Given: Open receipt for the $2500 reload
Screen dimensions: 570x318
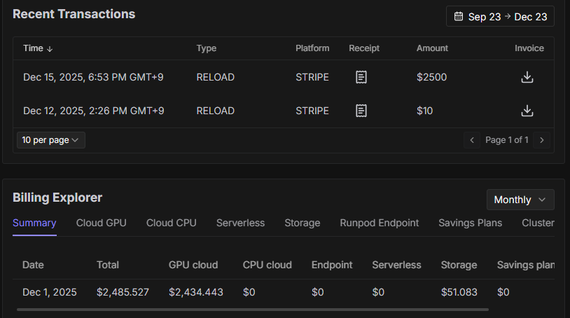Looking at the screenshot, I should 361,77.
